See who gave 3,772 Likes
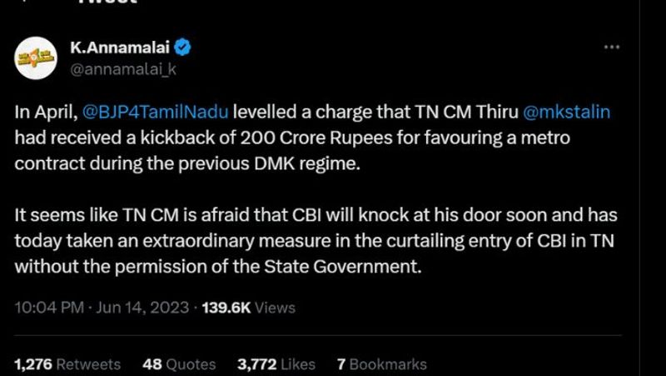Image resolution: width=666 pixels, height=376 pixels. (x=276, y=364)
